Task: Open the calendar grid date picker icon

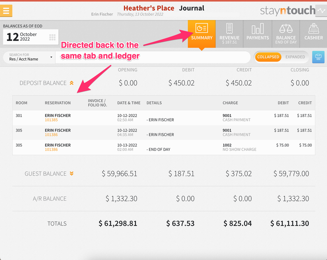Action: point(52,37)
